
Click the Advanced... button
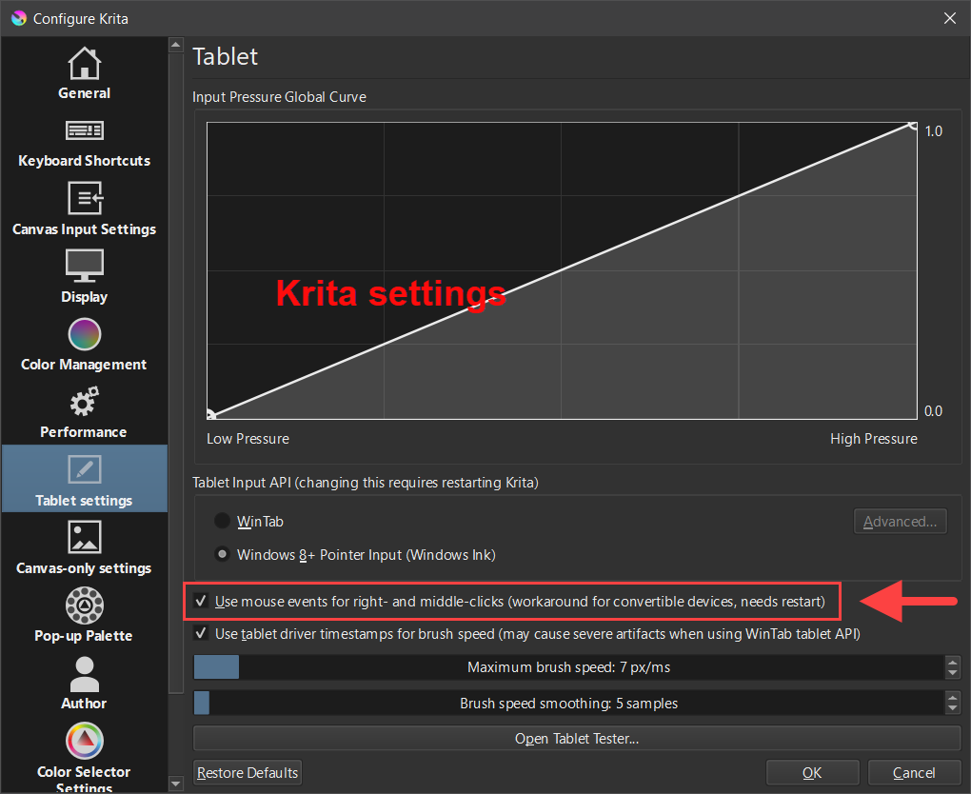pyautogui.click(x=900, y=522)
